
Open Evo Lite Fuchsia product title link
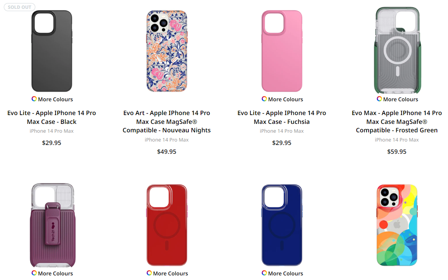282,117
